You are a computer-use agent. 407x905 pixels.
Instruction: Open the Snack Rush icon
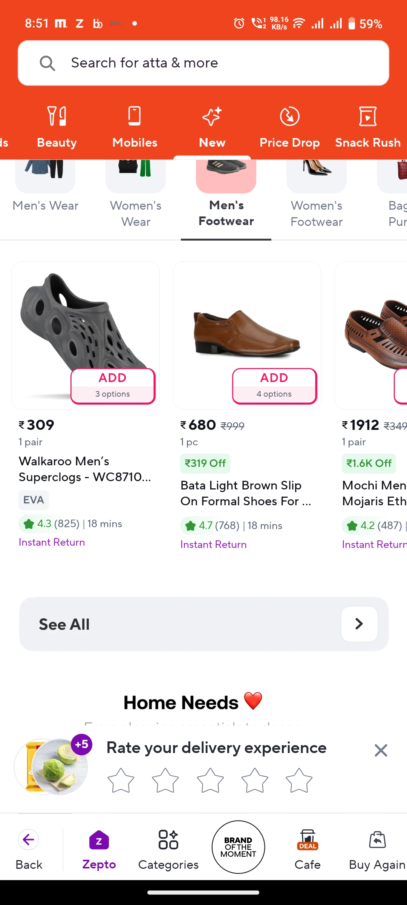point(368,116)
